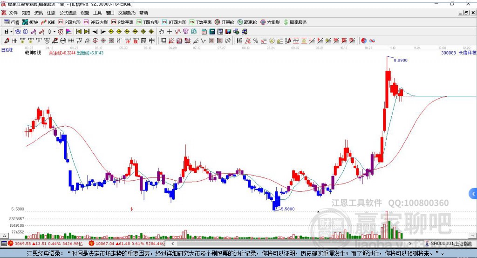Toggle the blue grid display button
The height and width of the screenshot is (258, 477).
pyautogui.click(x=18, y=31)
